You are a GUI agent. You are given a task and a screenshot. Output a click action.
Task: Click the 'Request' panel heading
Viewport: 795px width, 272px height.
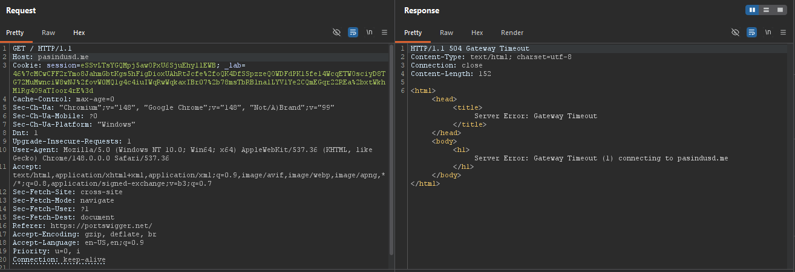click(x=21, y=10)
